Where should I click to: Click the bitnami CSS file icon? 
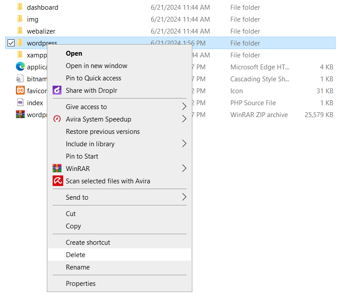click(20, 79)
